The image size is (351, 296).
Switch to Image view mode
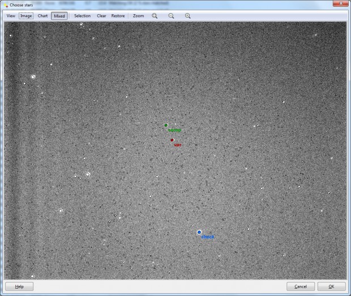coord(26,16)
